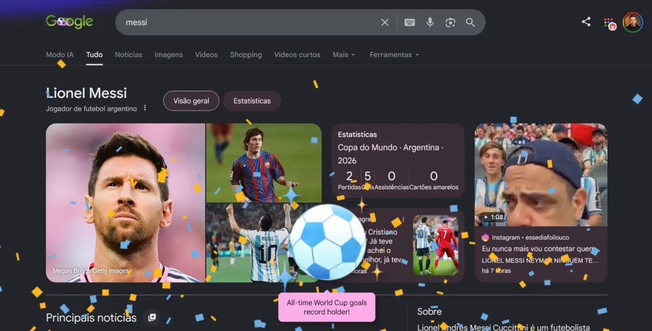Start voice search with the microphone icon
The image size is (652, 331).
coord(430,22)
